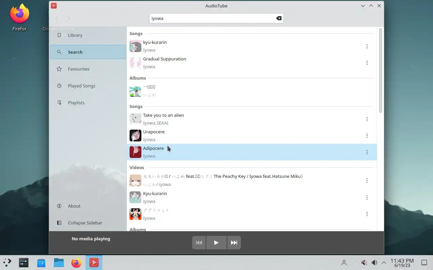Focus the iyowa search input
The width and height of the screenshot is (433, 270).
(x=216, y=18)
